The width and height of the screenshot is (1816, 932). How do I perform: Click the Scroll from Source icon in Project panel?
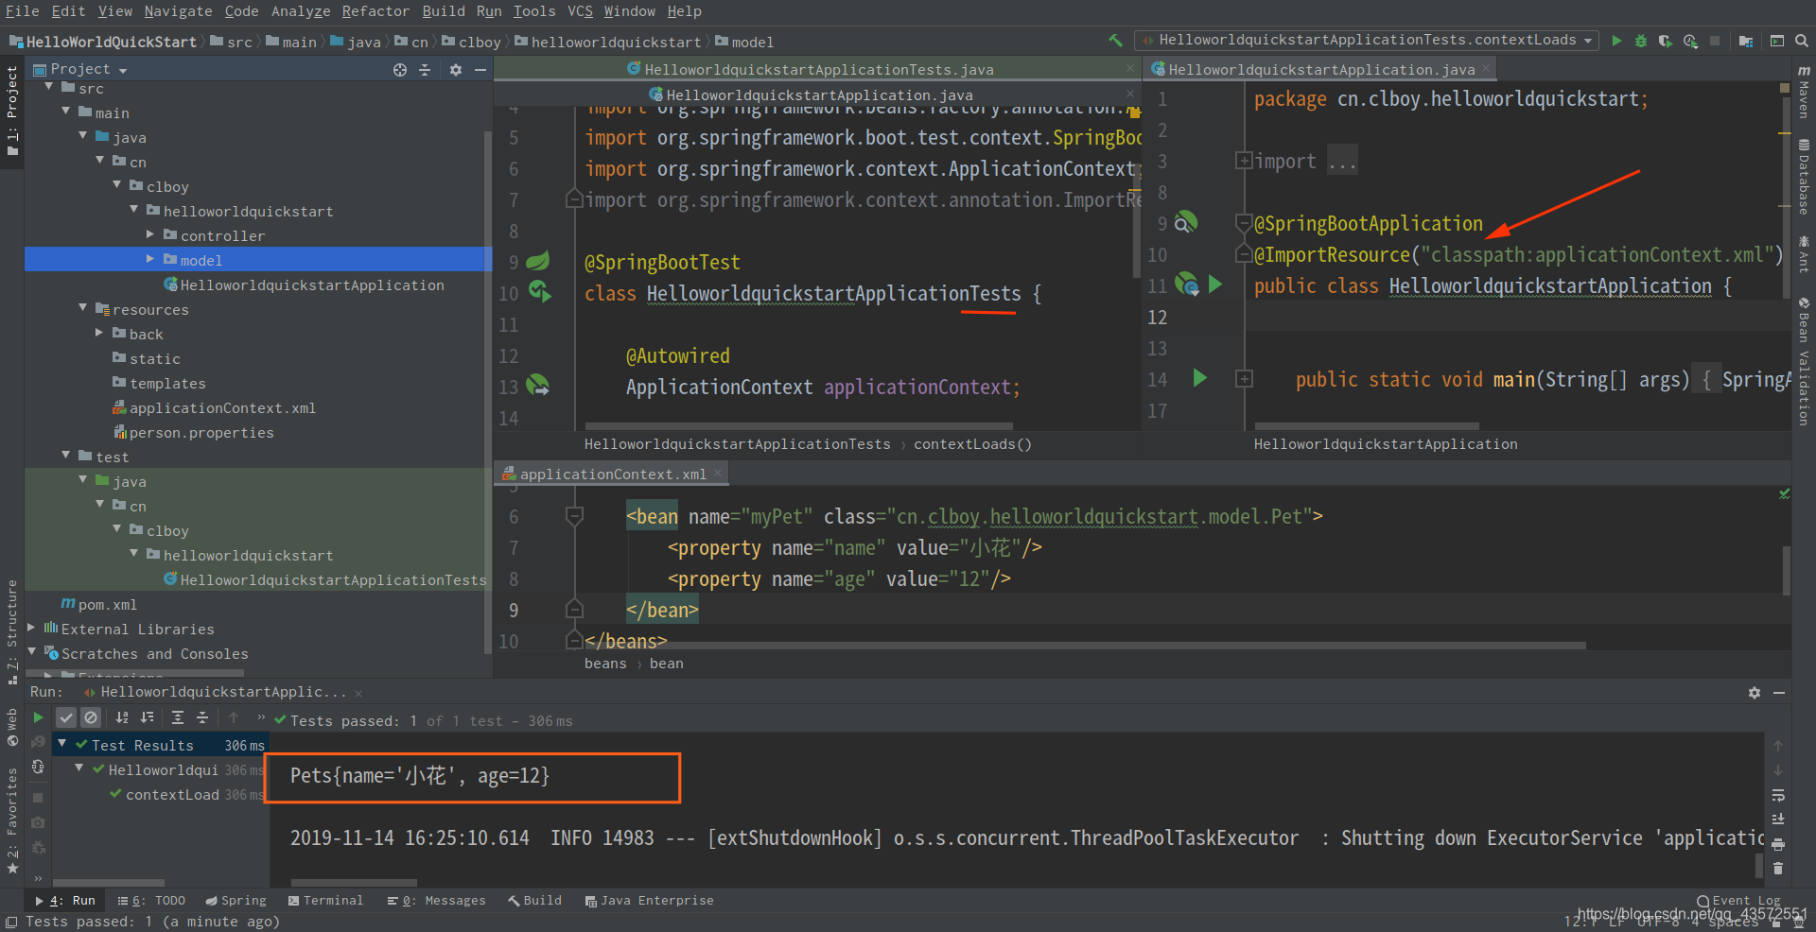point(400,70)
